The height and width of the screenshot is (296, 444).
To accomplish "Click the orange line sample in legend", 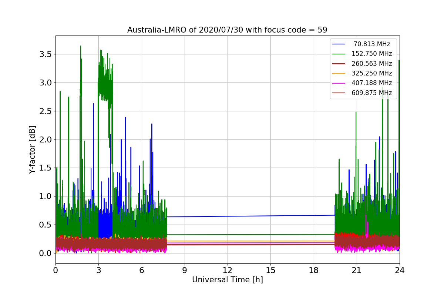I will click(339, 73).
